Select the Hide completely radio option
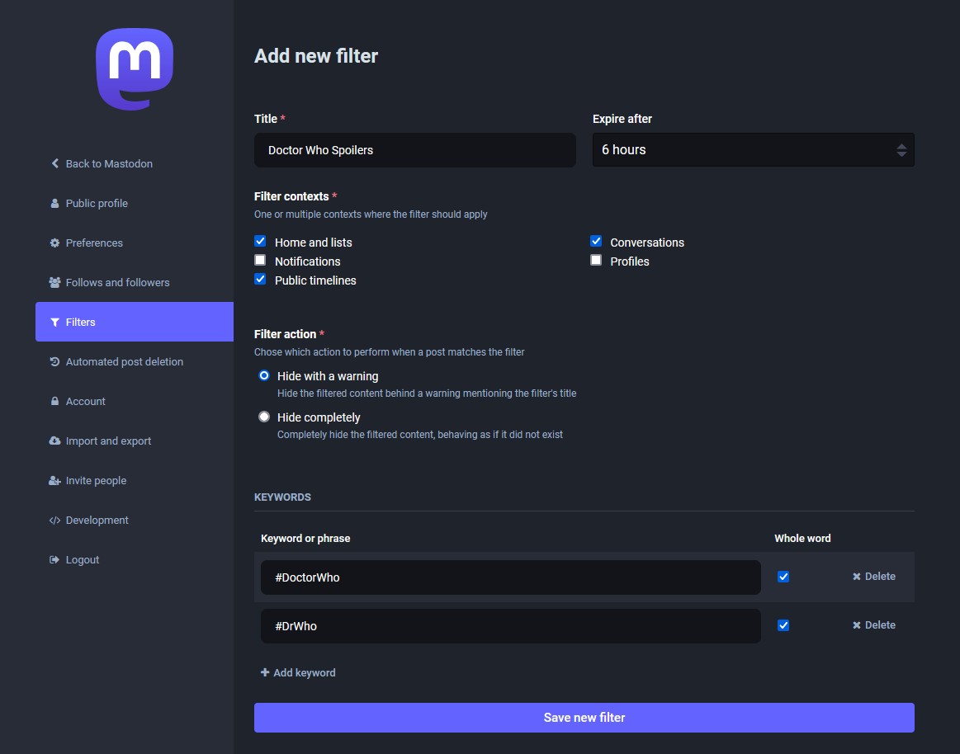Screen dimensions: 960x754 pos(264,417)
